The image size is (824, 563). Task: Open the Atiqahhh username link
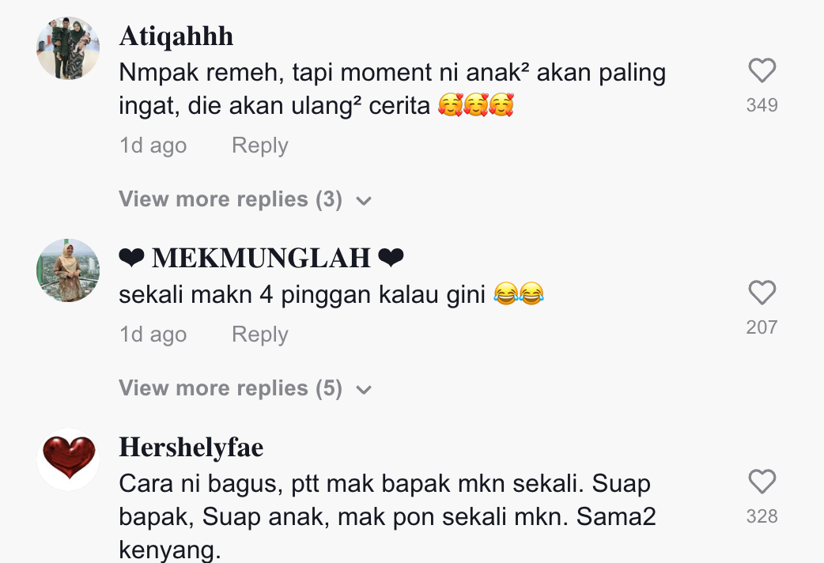coord(176,36)
